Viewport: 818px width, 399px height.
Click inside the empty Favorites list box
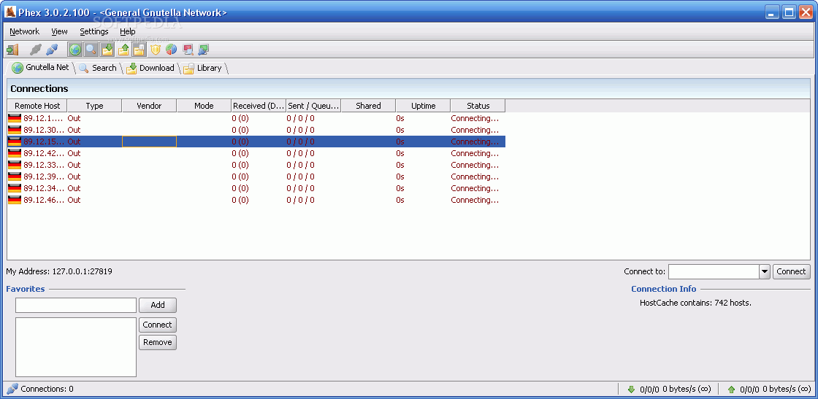coord(76,347)
